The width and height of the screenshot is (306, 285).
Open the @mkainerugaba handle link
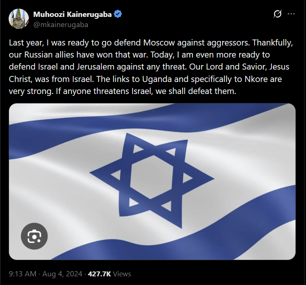coord(61,24)
